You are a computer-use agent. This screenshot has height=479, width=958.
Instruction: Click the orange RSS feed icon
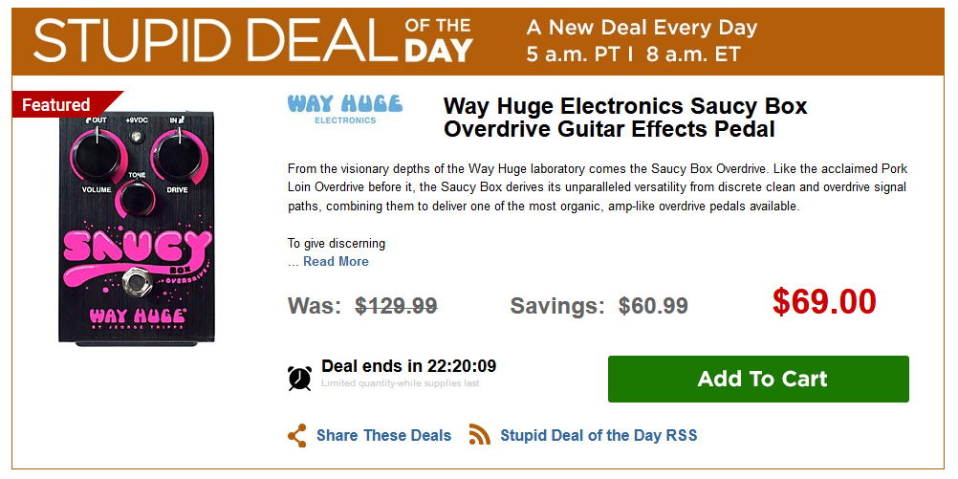click(x=479, y=435)
